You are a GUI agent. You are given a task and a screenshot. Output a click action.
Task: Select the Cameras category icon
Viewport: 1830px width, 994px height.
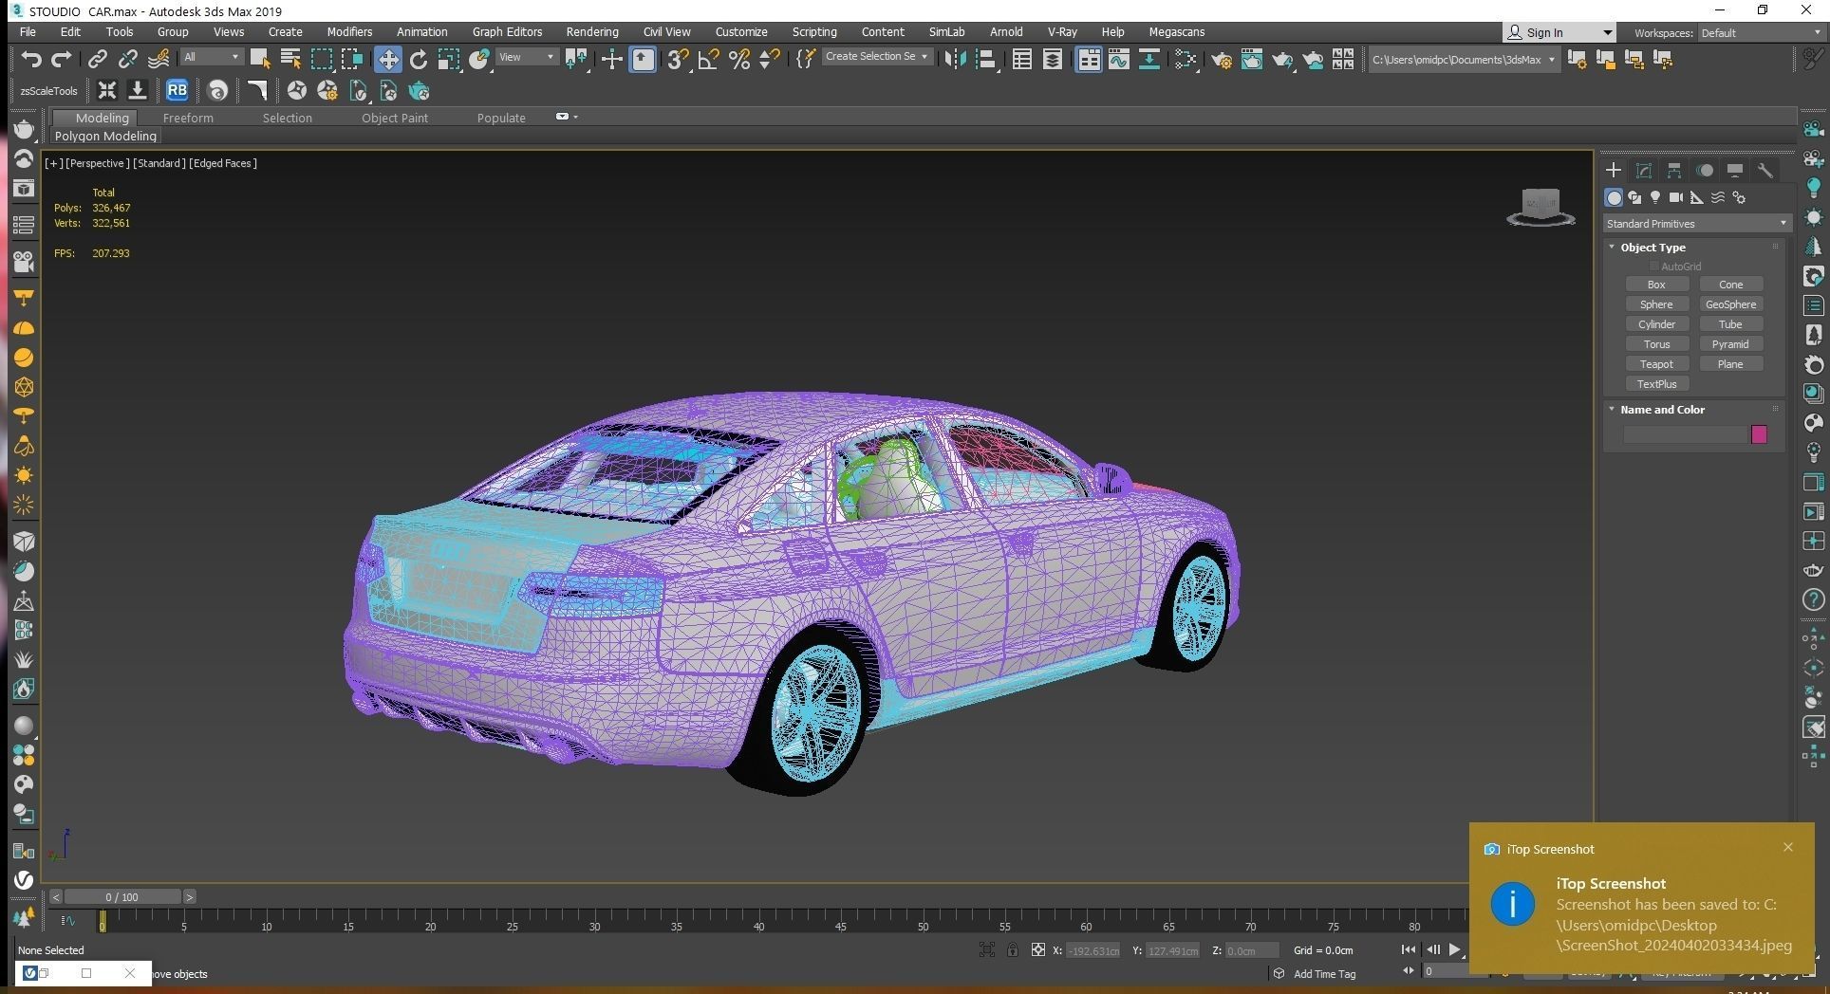tap(1676, 197)
